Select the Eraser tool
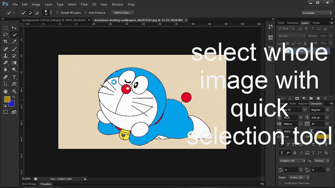Screen dimensions: 335x188 (5, 63)
